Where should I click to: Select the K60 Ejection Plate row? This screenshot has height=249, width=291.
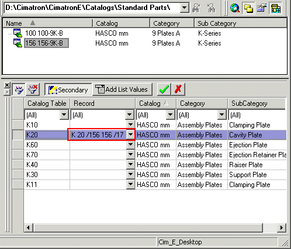[155, 145]
